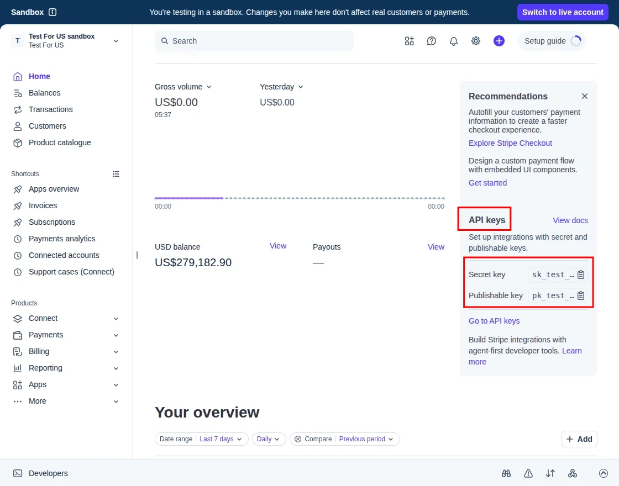Open the Daily interval dropdown
The height and width of the screenshot is (486, 619).
point(269,439)
